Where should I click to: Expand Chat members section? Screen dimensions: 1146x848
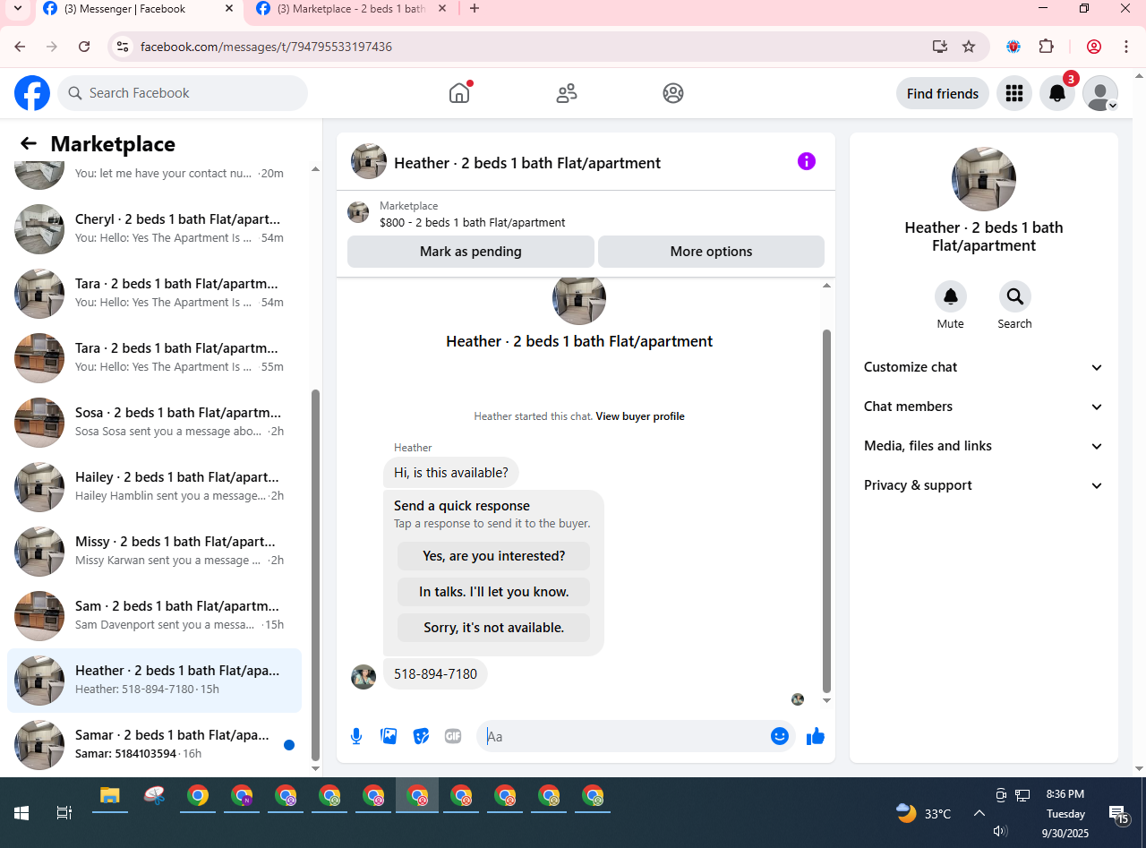pyautogui.click(x=983, y=407)
